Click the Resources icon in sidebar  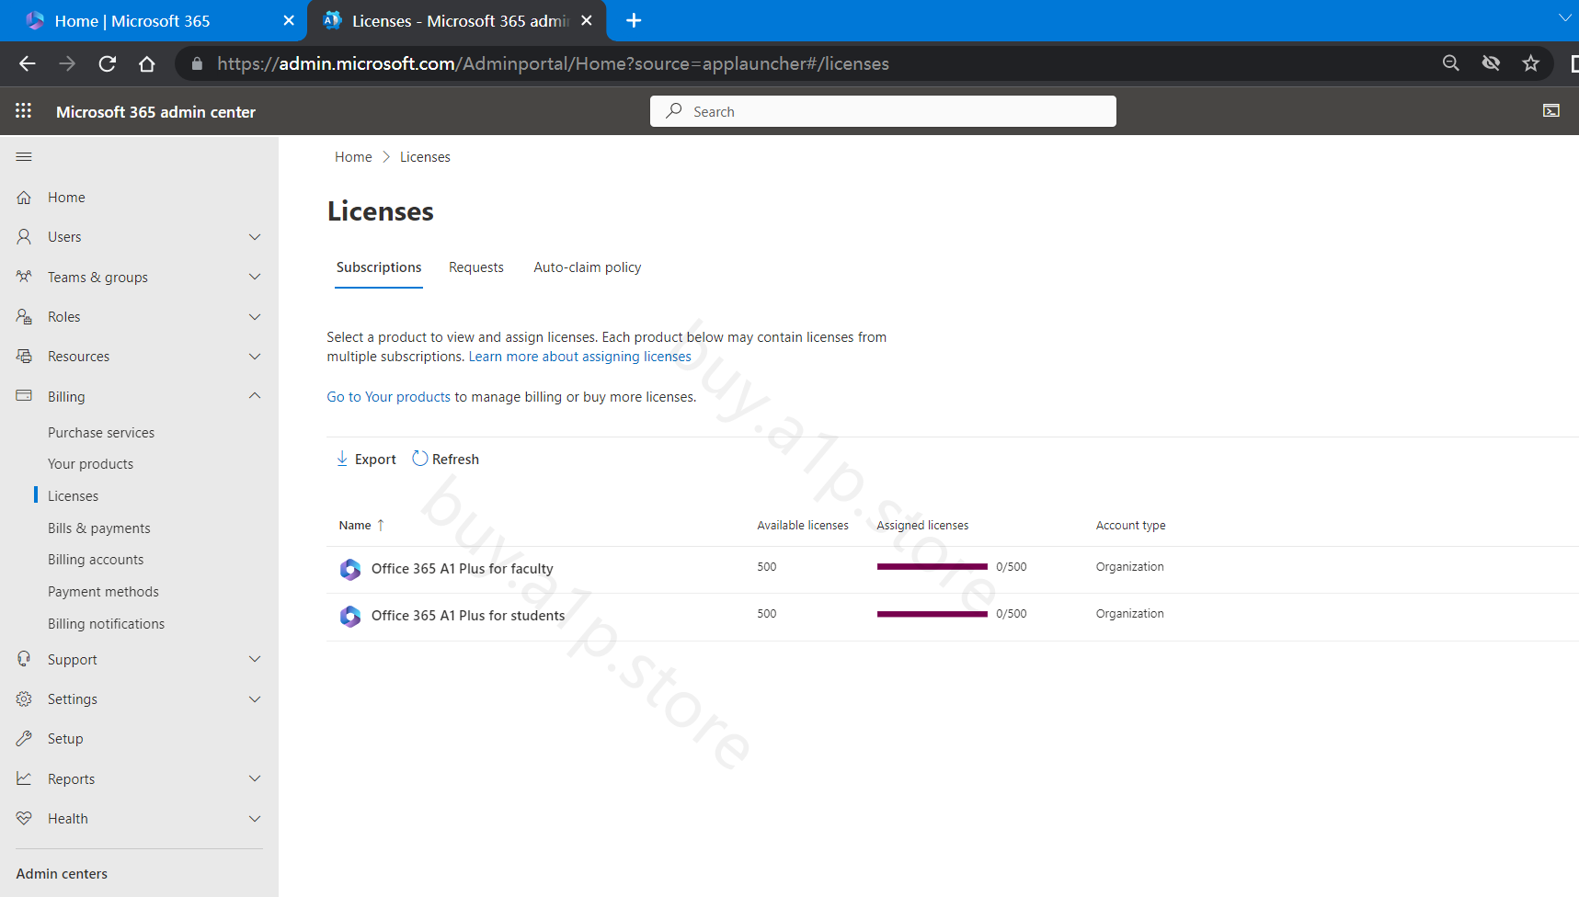24,357
